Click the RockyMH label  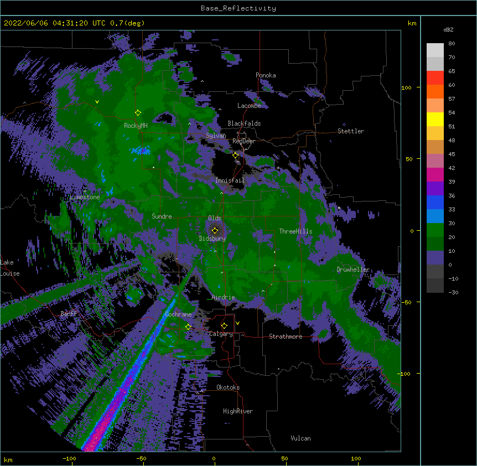click(x=136, y=126)
